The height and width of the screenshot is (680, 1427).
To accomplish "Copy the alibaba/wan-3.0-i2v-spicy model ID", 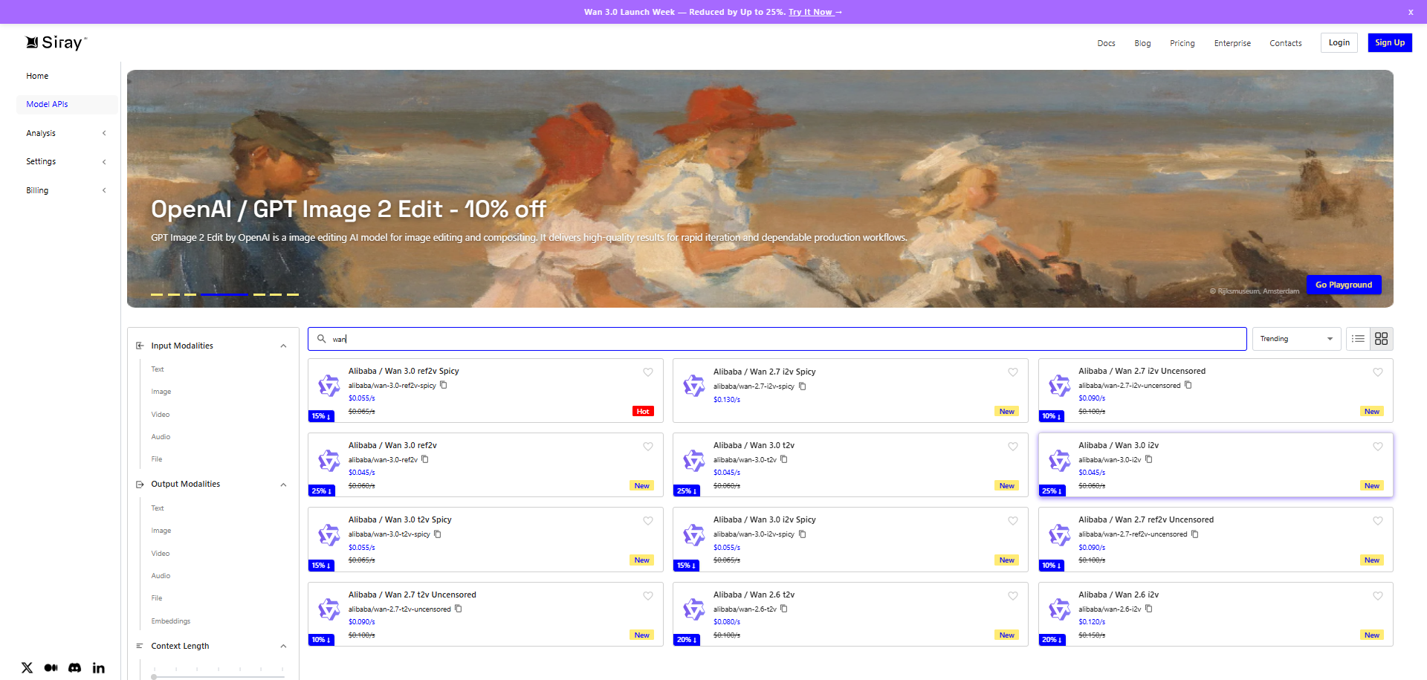I will click(x=803, y=534).
